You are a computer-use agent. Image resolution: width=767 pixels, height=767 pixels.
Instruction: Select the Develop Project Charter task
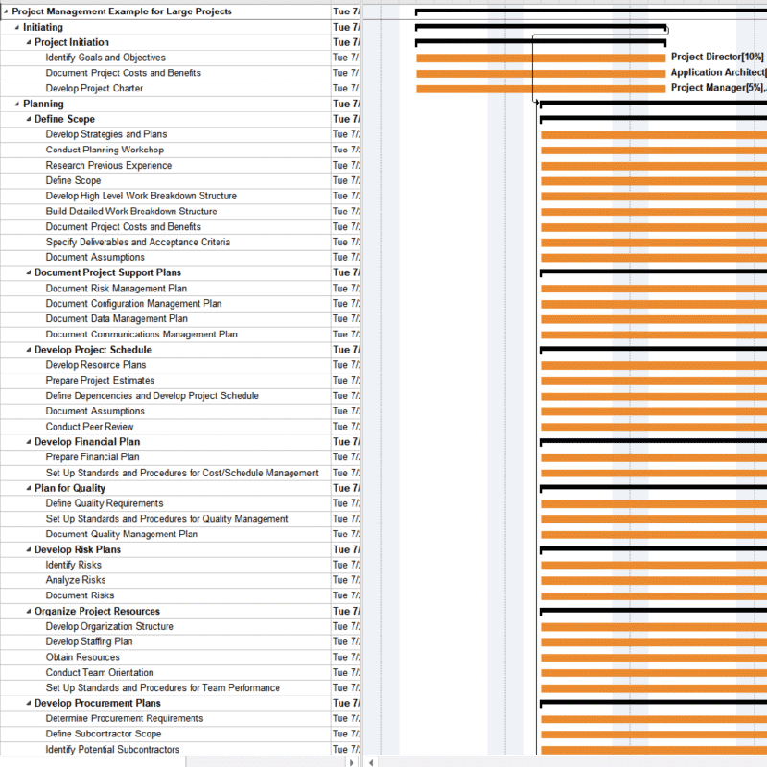[x=94, y=88]
